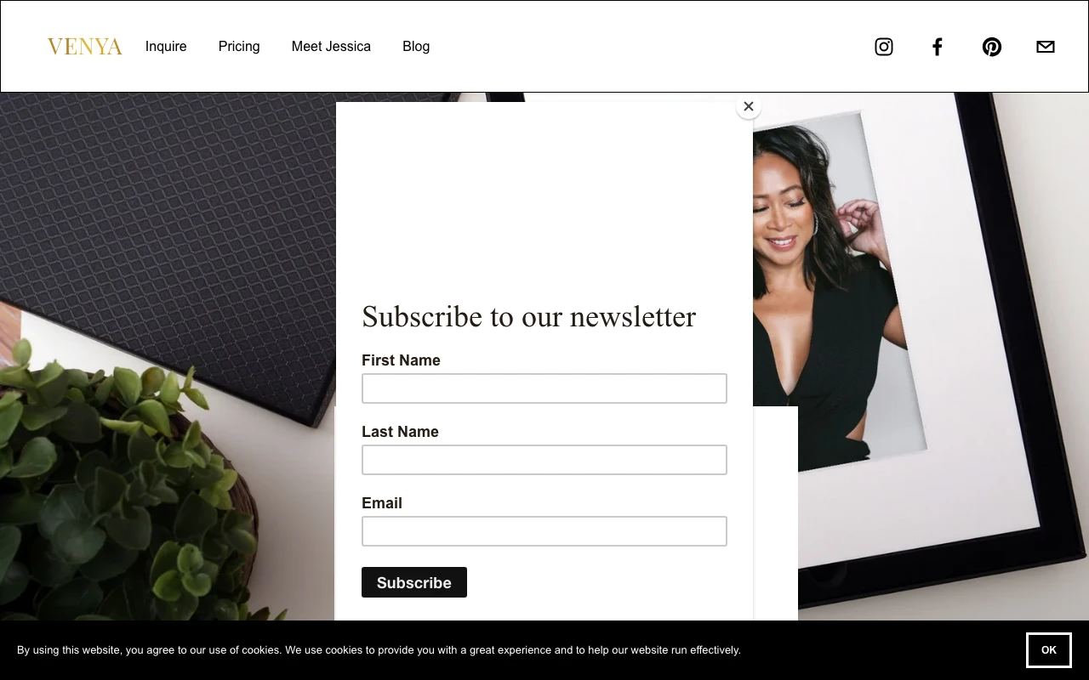The image size is (1089, 680).
Task: Click the Subscribe button
Action: 414,582
